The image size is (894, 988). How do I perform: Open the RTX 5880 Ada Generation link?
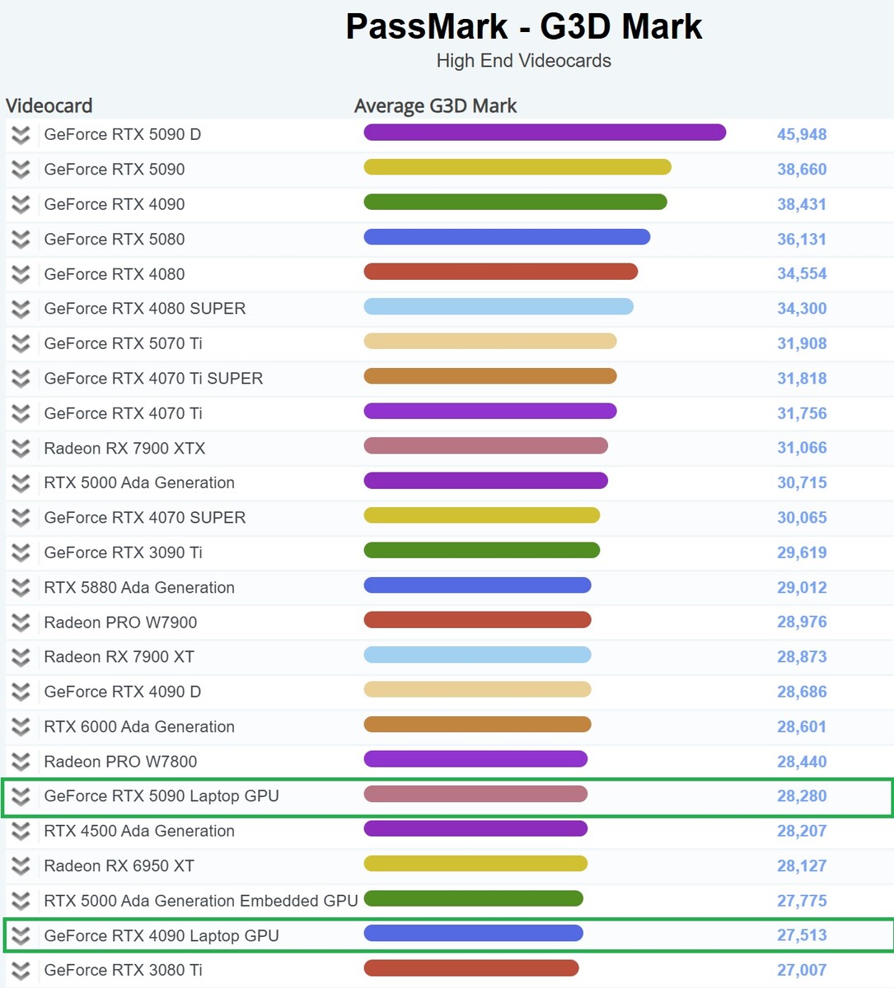(x=139, y=588)
